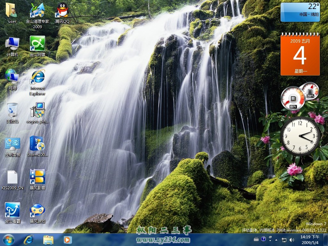Screen dimensions: 328x246
Task: Click the CPU meter gauge at 01%
Action: click(293, 99)
